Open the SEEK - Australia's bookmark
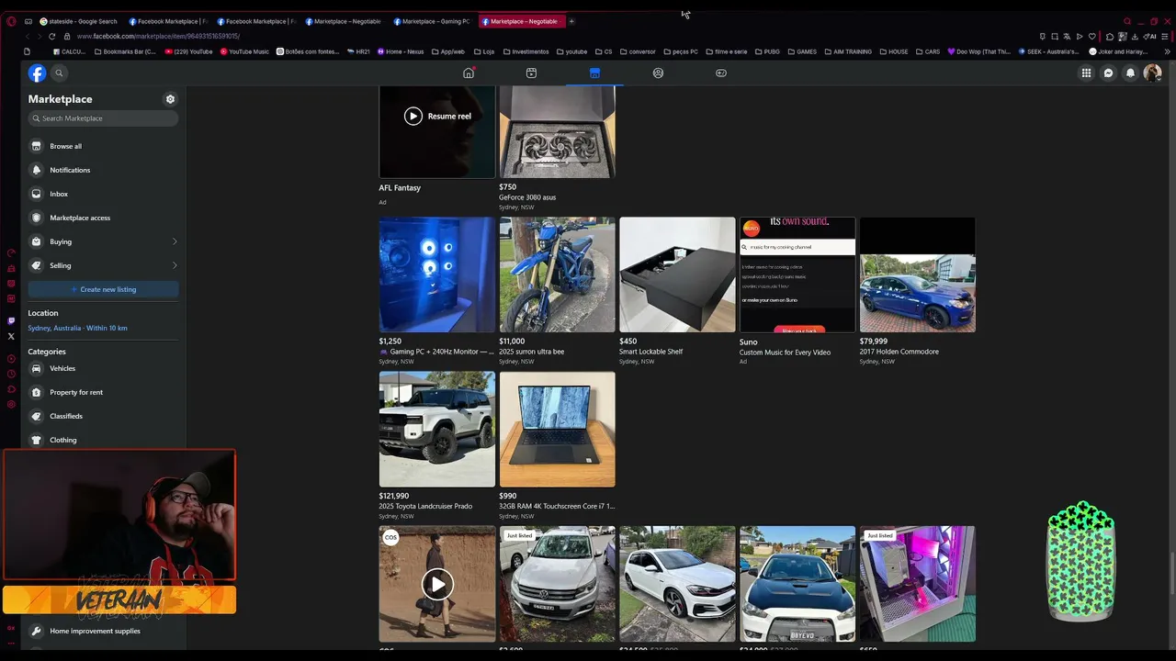 (x=1048, y=51)
